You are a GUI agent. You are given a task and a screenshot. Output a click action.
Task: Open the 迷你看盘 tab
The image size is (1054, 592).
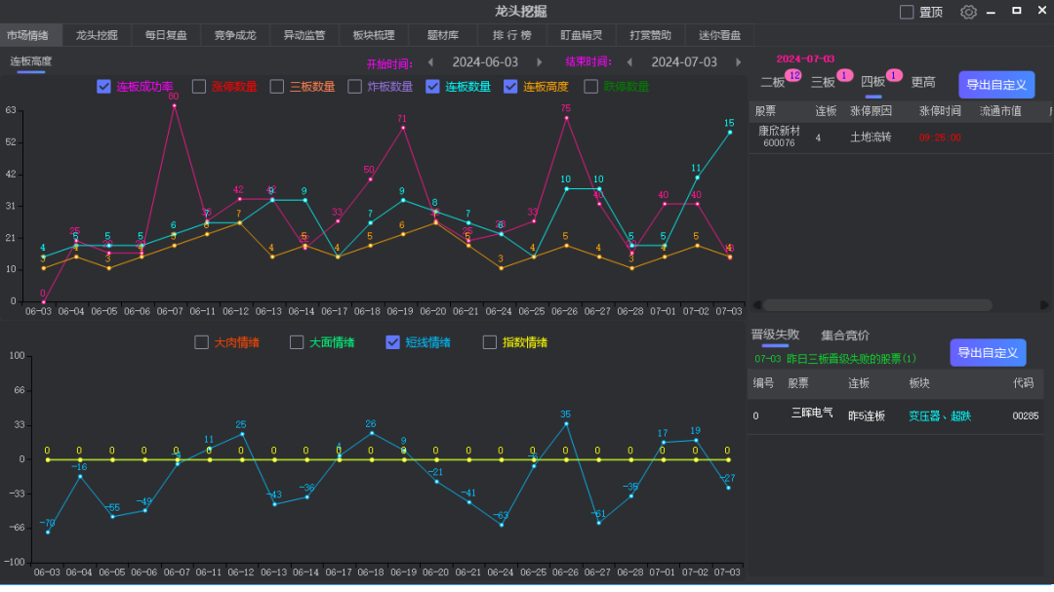(720, 35)
